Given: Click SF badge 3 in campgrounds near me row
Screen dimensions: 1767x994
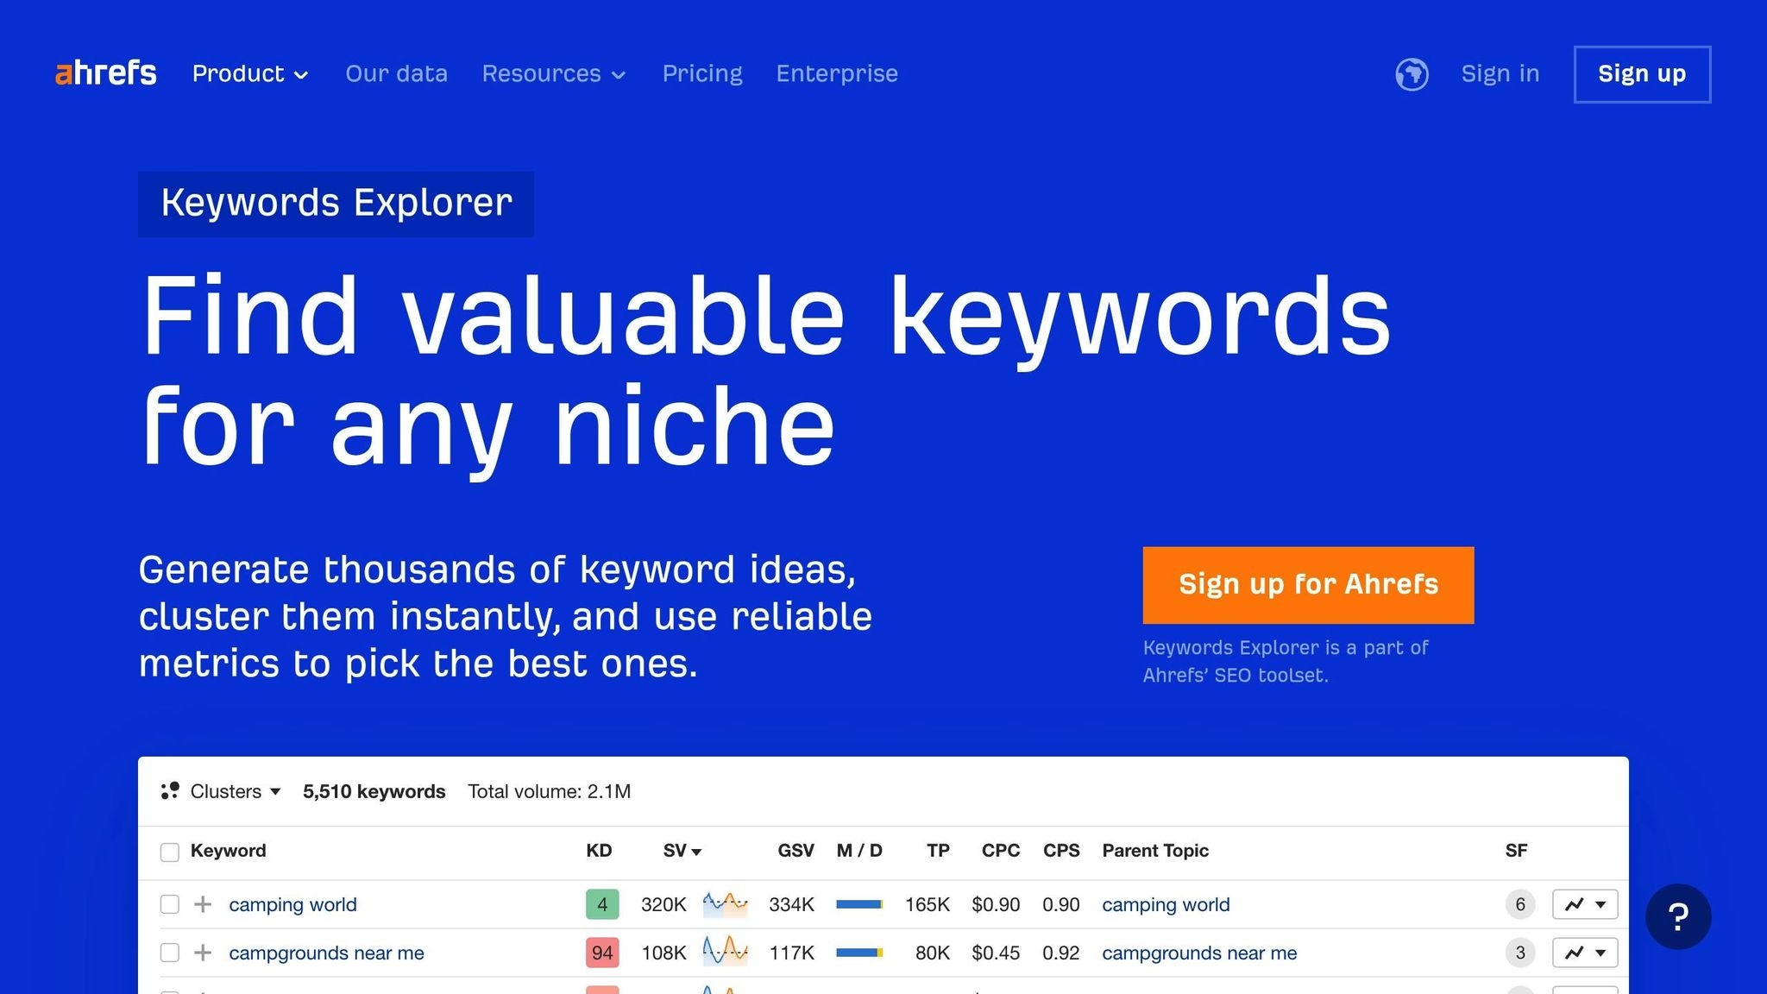Looking at the screenshot, I should pos(1520,953).
